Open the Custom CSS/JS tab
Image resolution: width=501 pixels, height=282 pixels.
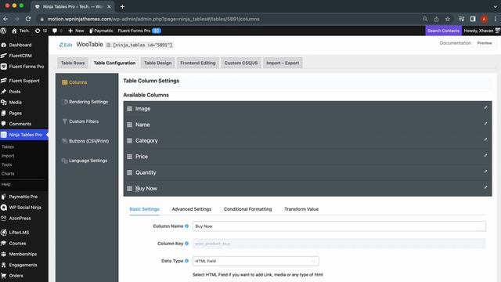[241, 63]
